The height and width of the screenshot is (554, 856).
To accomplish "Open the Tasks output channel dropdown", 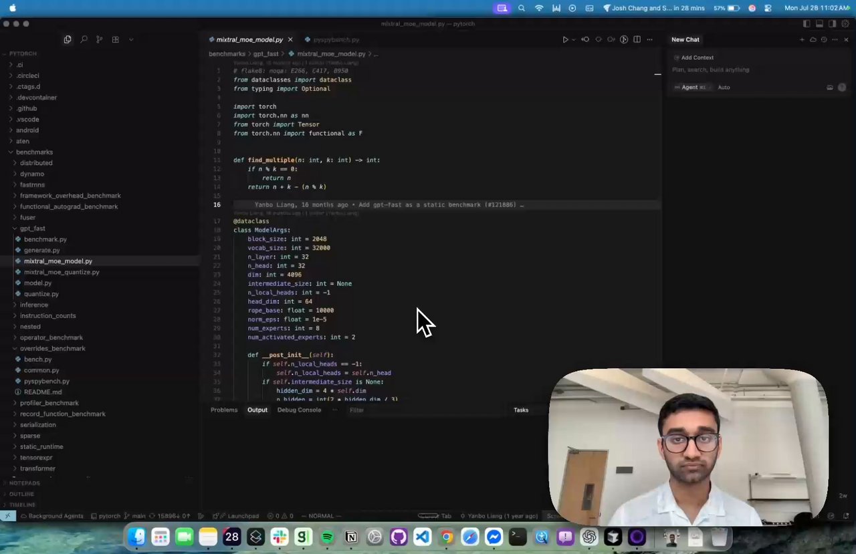I will [x=528, y=410].
